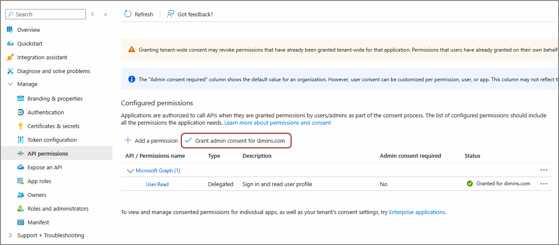Click Add a permission
Viewport: 559px width, 245px height.
pyautogui.click(x=151, y=141)
